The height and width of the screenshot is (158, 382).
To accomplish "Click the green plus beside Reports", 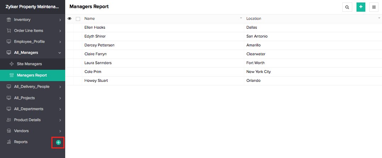I will click(58, 142).
